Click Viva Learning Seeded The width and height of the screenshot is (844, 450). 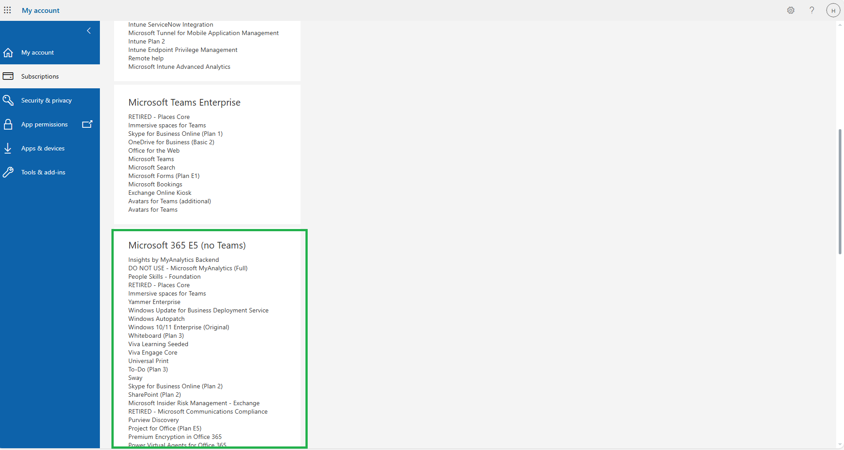coord(158,344)
